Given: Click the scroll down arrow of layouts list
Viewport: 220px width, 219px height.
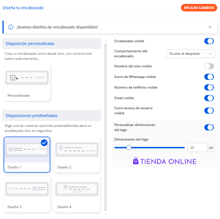Looking at the screenshot, I should (105, 214).
